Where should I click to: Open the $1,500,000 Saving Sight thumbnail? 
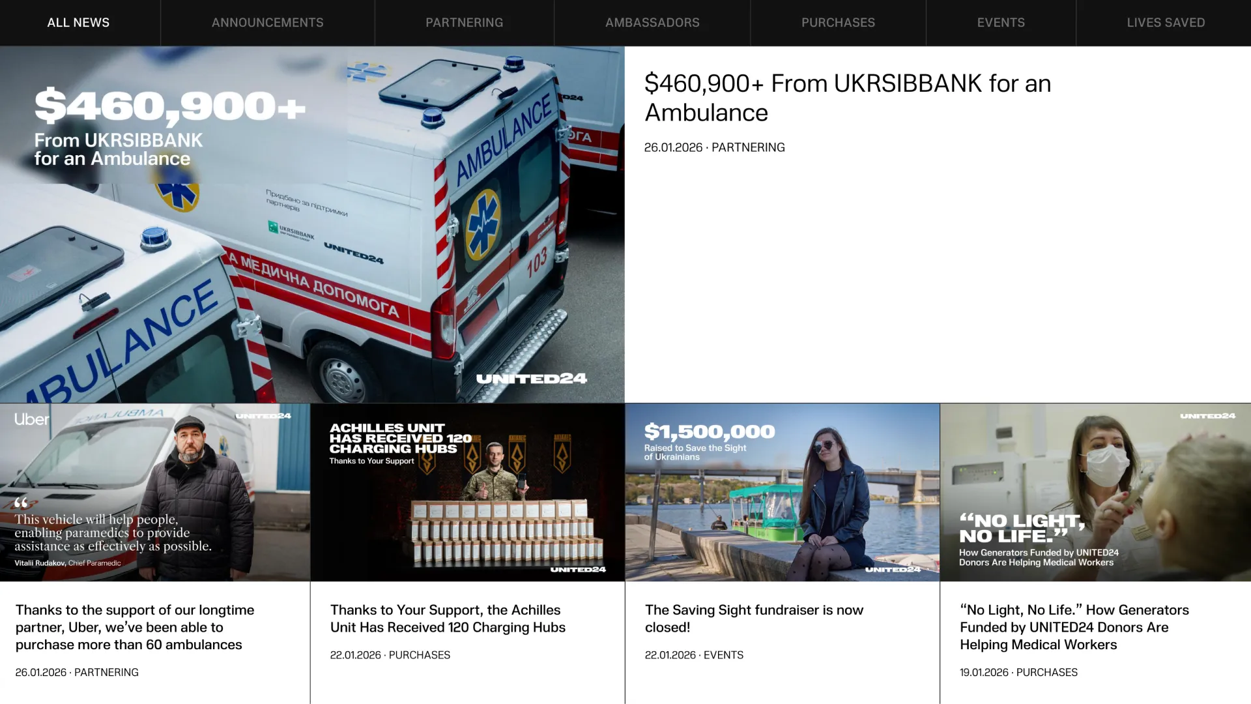click(783, 492)
